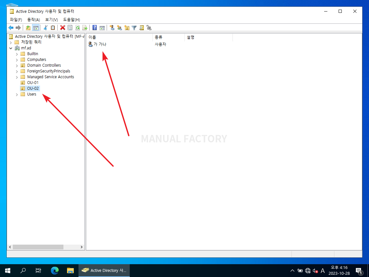Open the notification center icon
The width and height of the screenshot is (369, 277).
tap(359, 271)
